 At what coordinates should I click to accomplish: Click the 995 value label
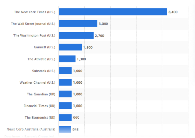click(x=76, y=118)
